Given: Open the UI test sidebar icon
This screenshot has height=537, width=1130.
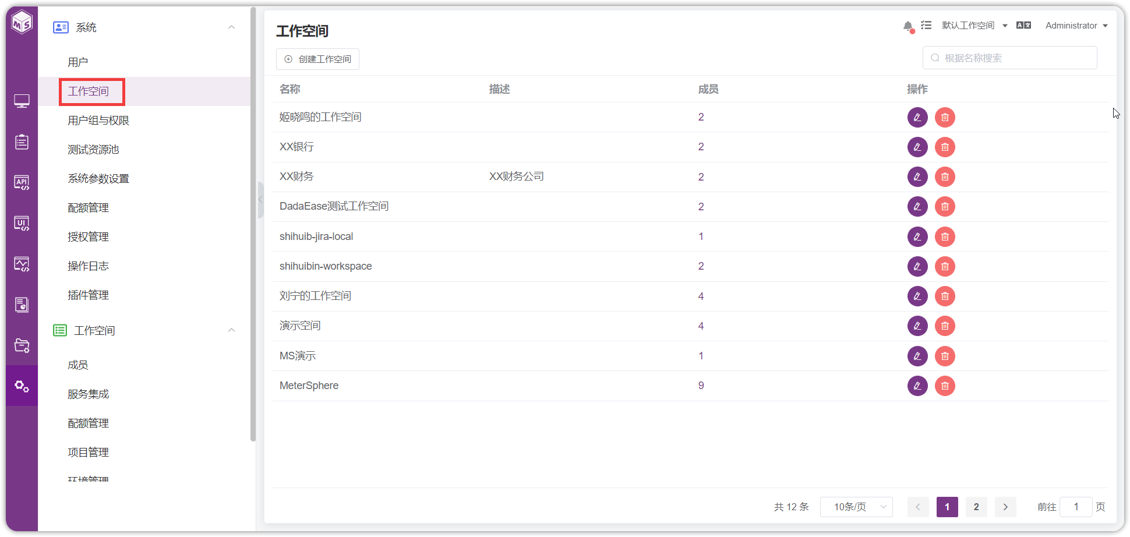Looking at the screenshot, I should [x=22, y=224].
